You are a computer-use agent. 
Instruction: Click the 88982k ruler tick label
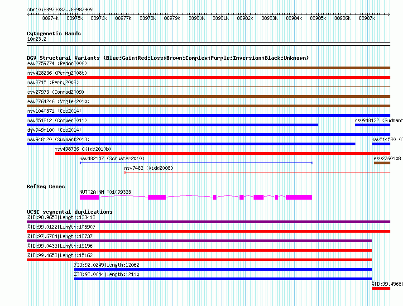[245, 18]
